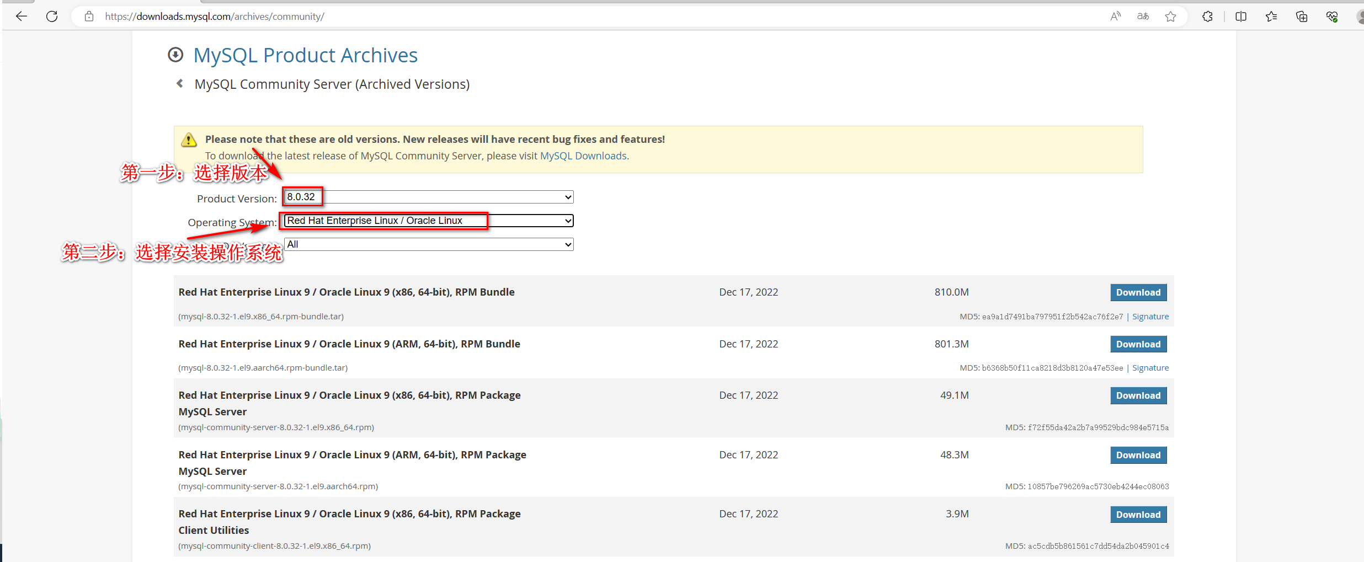Viewport: 1364px width, 562px height.
Task: Click the address bar URL
Action: [x=215, y=17]
